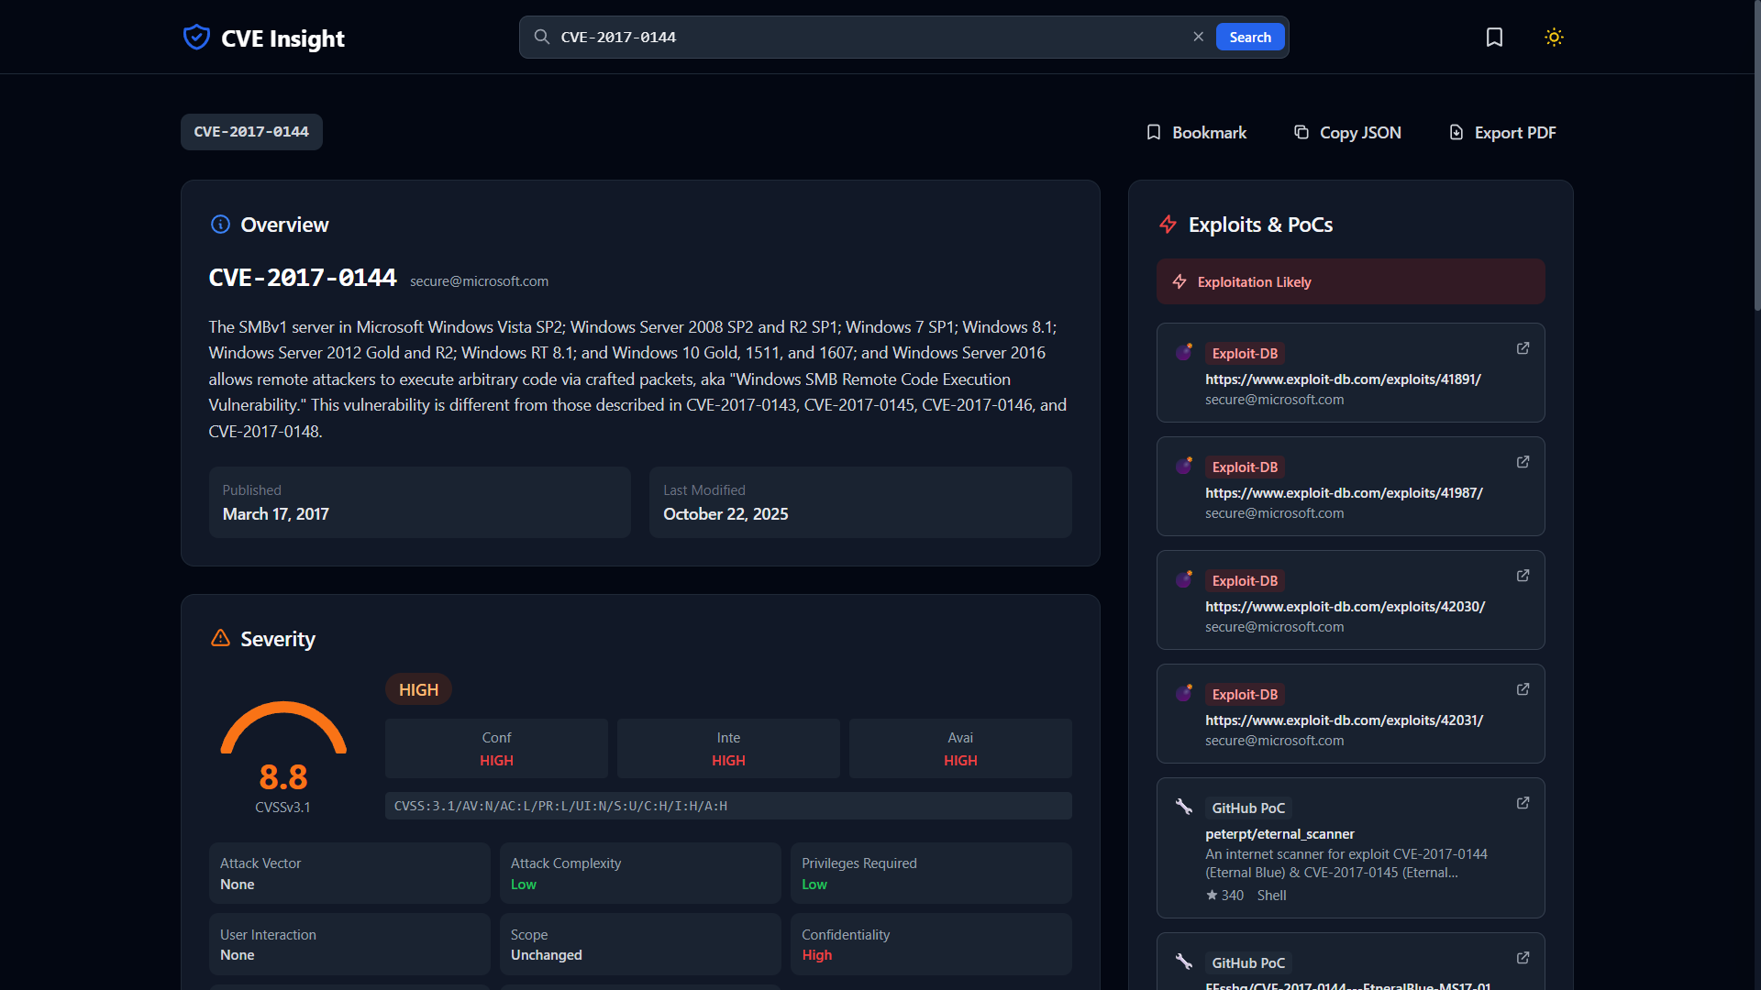Click wrench icon of eternal_scanner card

[x=1184, y=807]
